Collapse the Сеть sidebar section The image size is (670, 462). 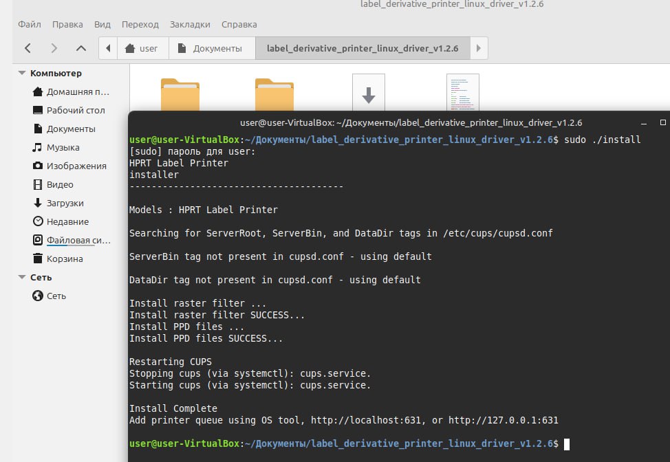click(x=23, y=277)
